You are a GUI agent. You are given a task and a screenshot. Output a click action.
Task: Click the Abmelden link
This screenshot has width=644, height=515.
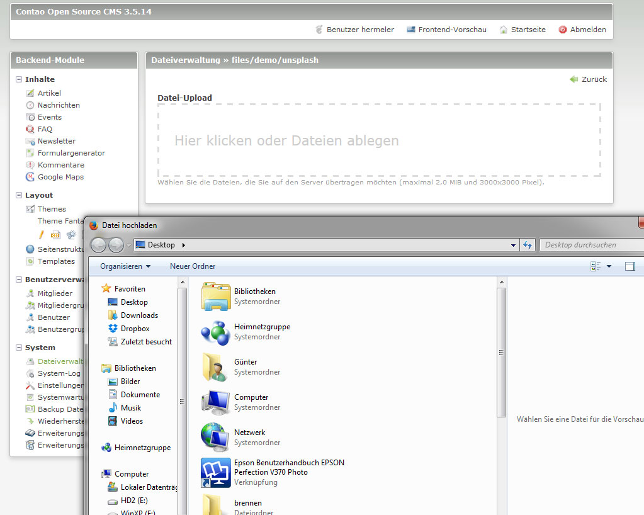tap(588, 30)
